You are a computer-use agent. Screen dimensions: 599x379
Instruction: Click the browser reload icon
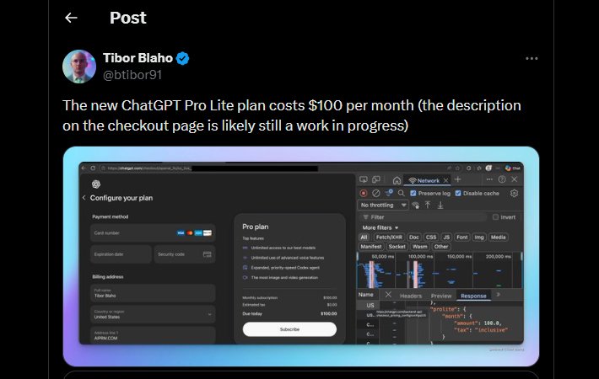pyautogui.click(x=93, y=168)
